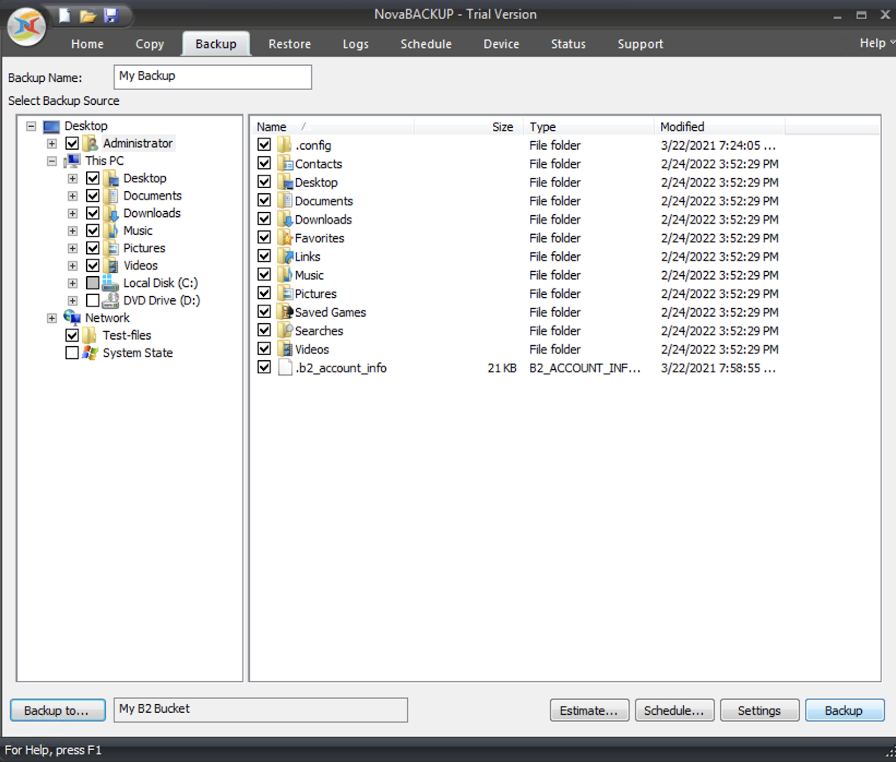
Task: Start the job with Backup button
Action: pos(844,710)
